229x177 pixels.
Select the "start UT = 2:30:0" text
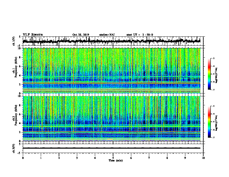(x=140, y=35)
